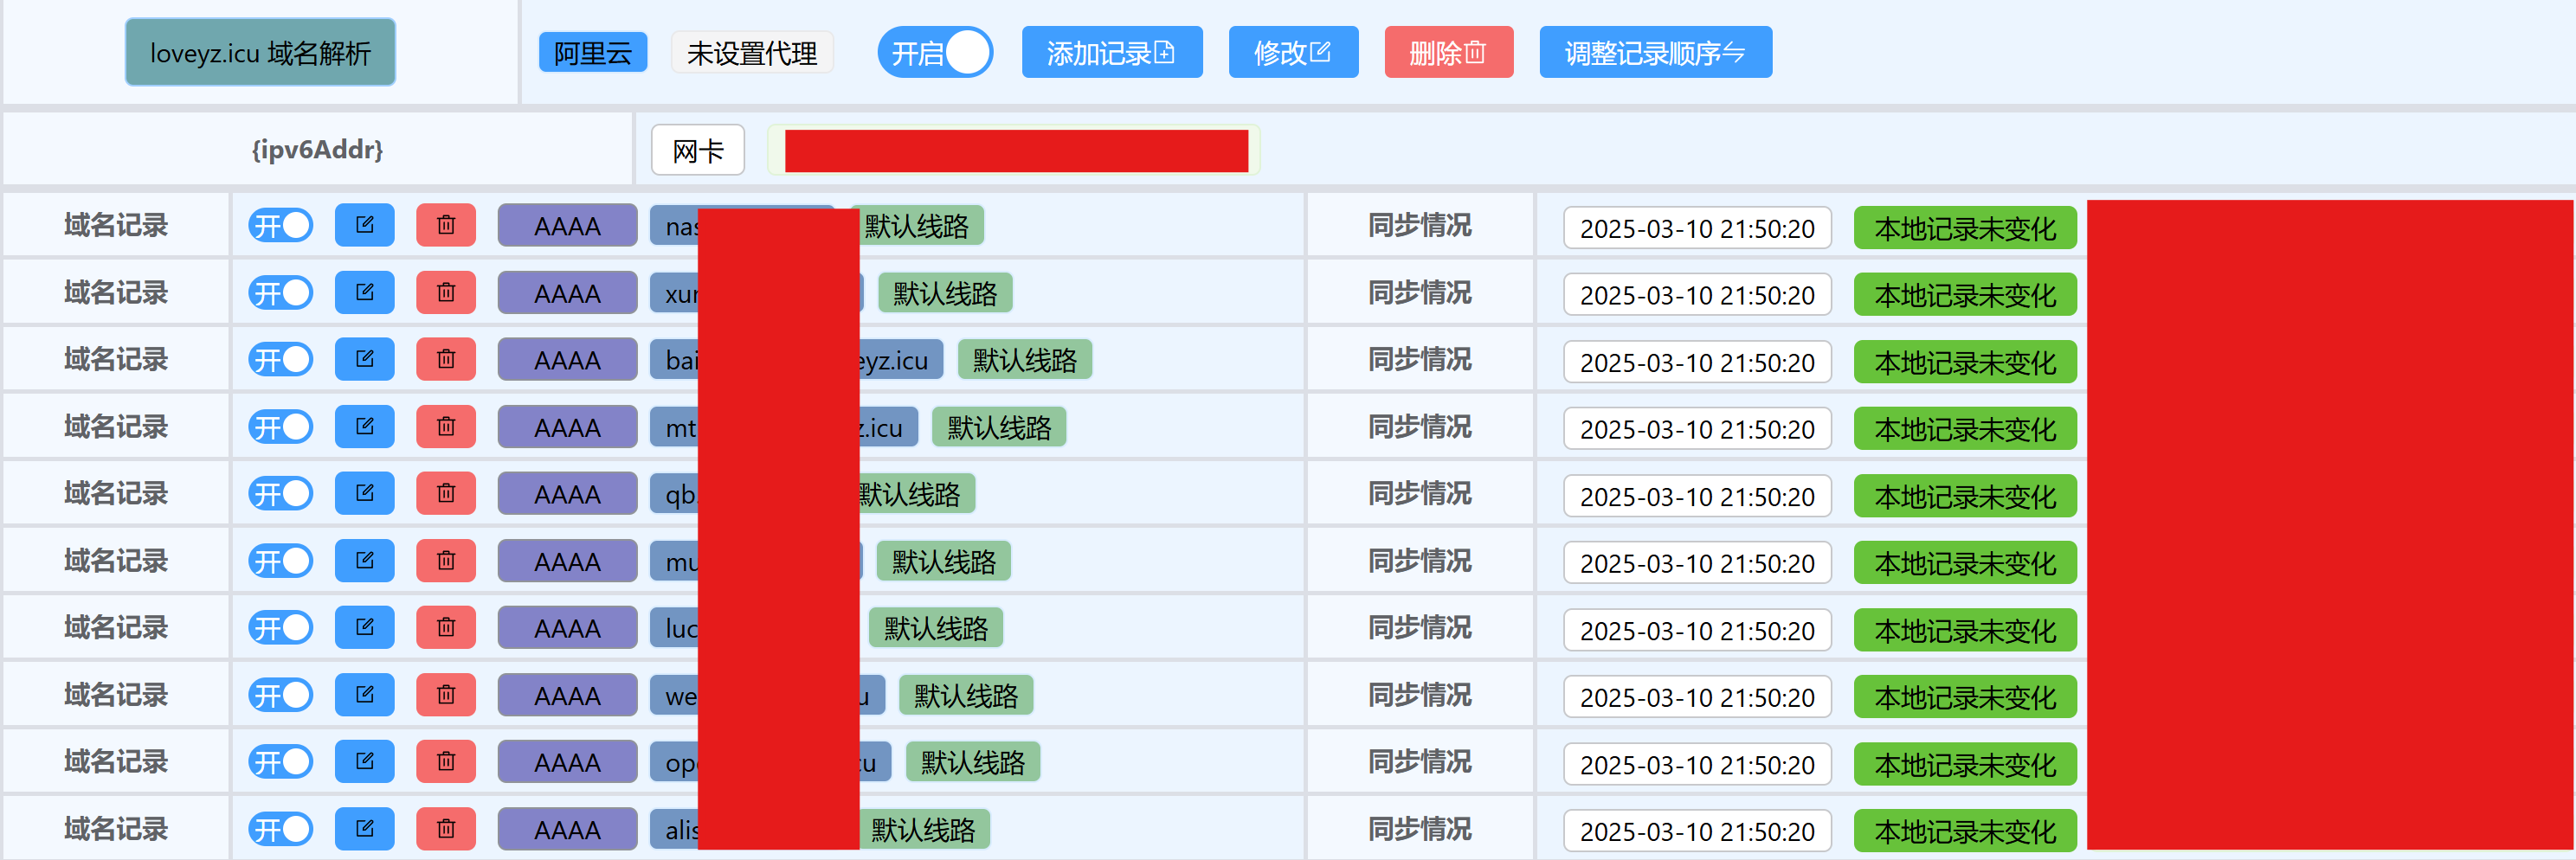Screen dimensions: 2576x860
Task: Edit the qb domain record
Action: coord(364,493)
